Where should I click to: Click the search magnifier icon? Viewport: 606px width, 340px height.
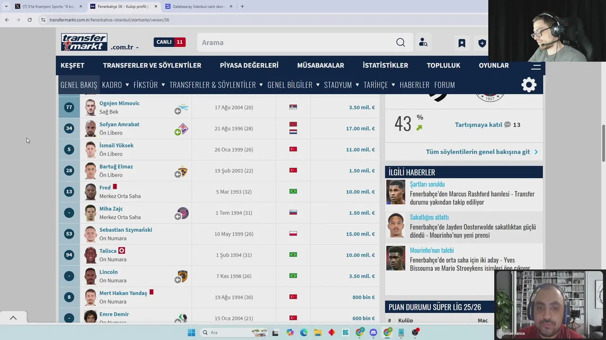click(401, 42)
